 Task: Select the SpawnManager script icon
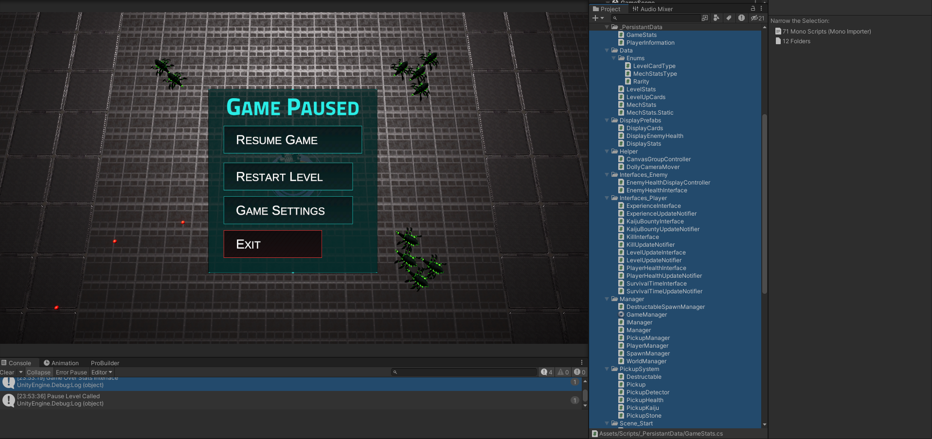pyautogui.click(x=621, y=354)
